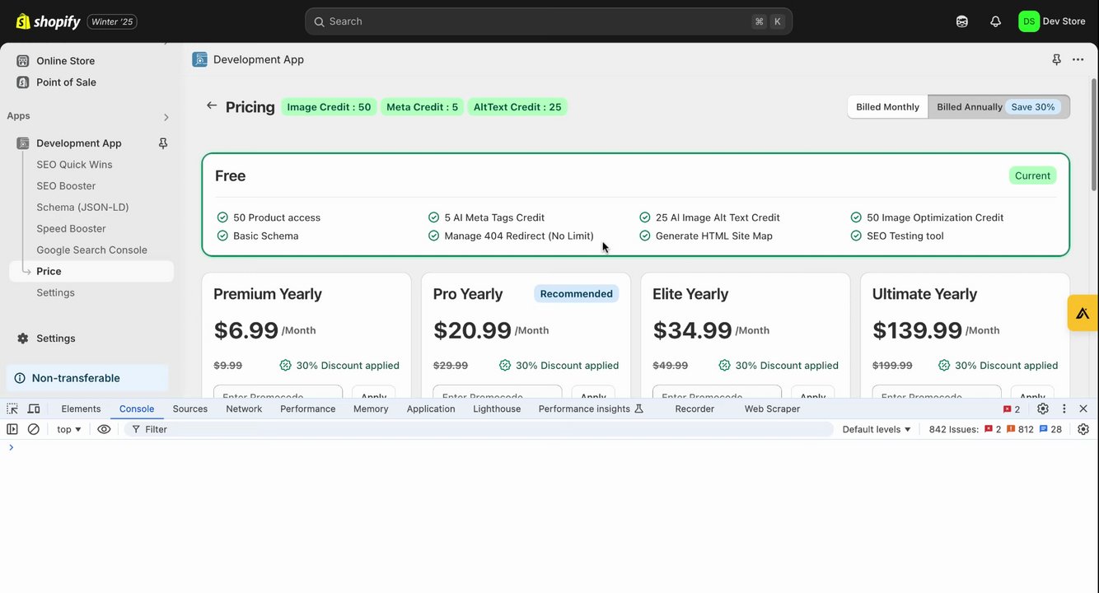Click the yellow floating widget icon
The image size is (1099, 593).
[1083, 313]
